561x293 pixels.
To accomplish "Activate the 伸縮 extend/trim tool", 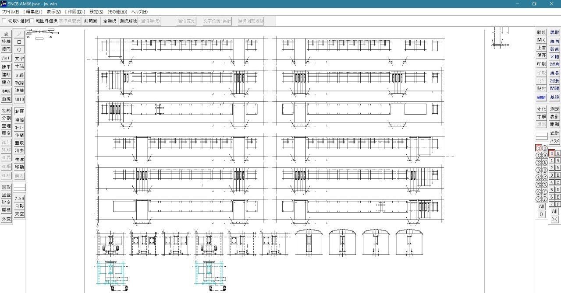I will point(19,136).
